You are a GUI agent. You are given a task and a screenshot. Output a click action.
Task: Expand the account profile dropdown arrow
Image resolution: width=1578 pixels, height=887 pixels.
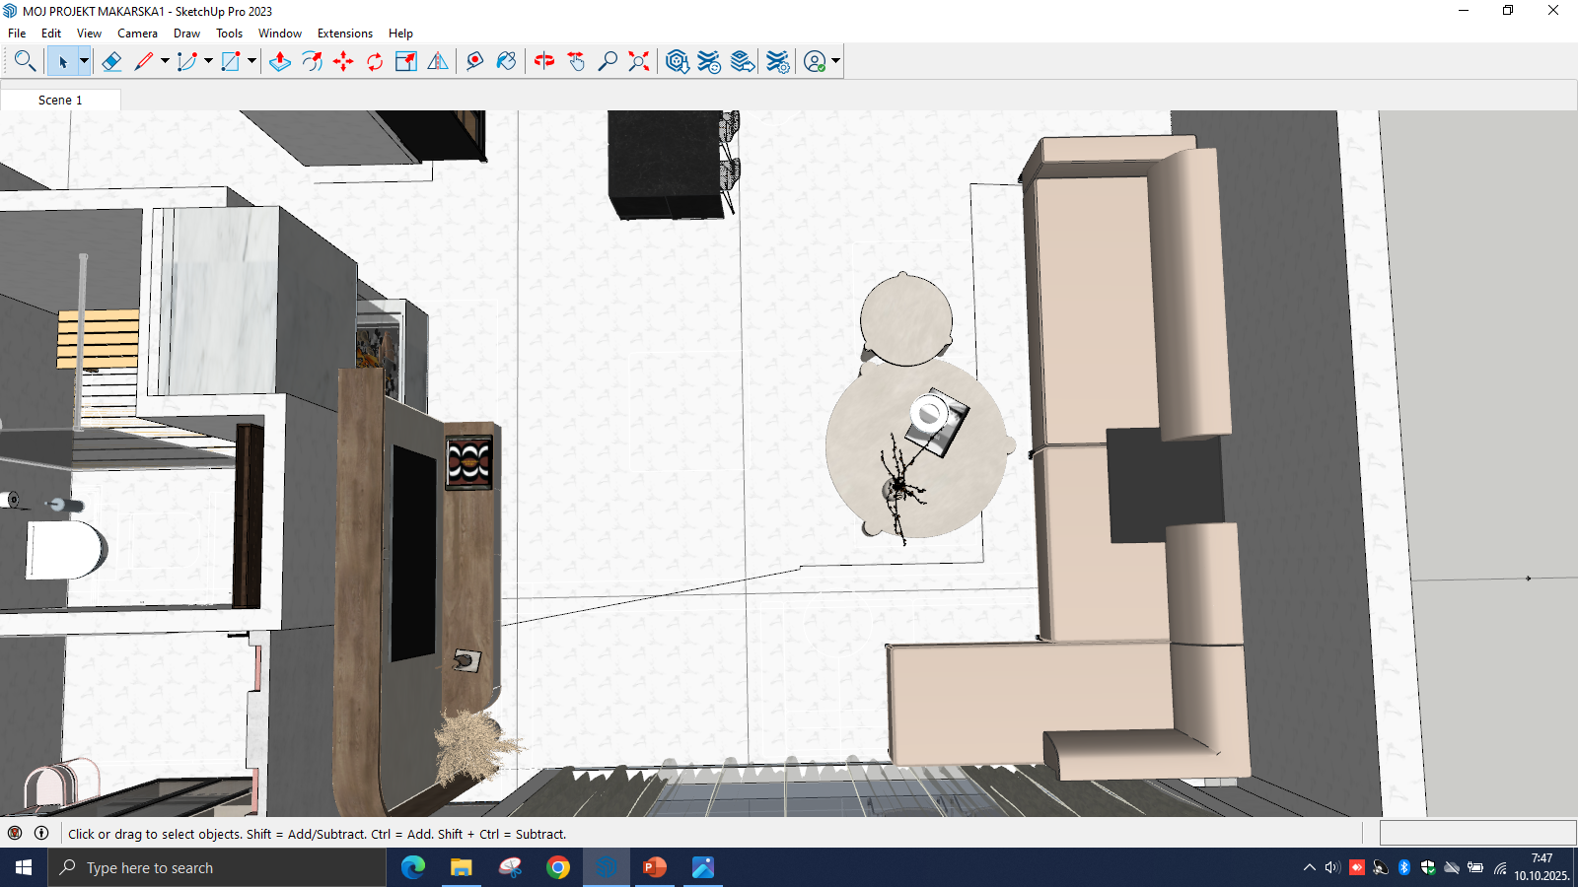[835, 61]
